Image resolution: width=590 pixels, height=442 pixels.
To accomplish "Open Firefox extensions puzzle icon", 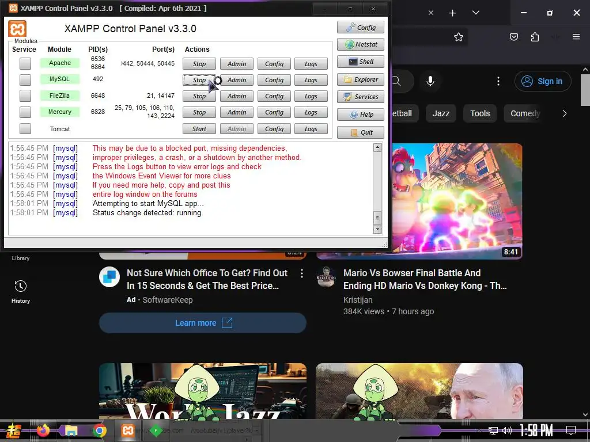I will tap(535, 37).
